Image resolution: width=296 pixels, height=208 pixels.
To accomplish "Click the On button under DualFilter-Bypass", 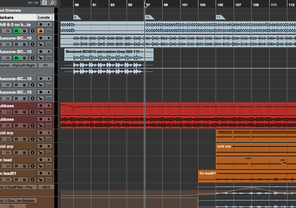I will pos(12,206).
